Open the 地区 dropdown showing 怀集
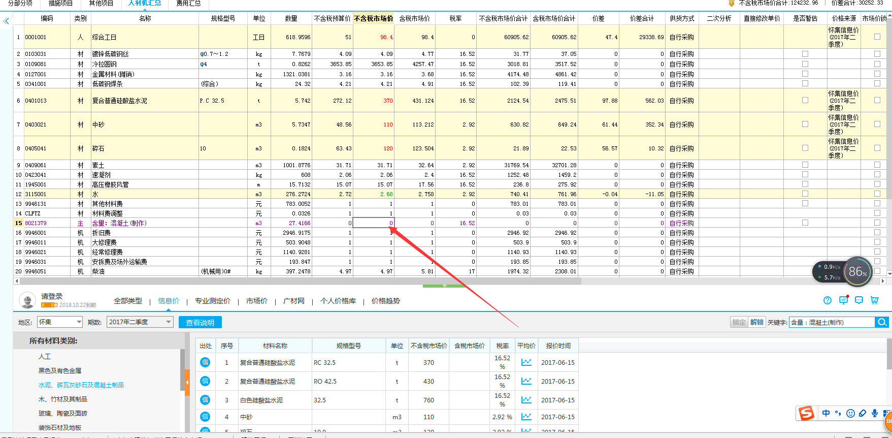This screenshot has width=892, height=438. 60,322
